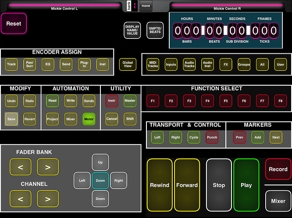Click Revert in Modify section
The image size is (292, 218).
tap(30, 119)
